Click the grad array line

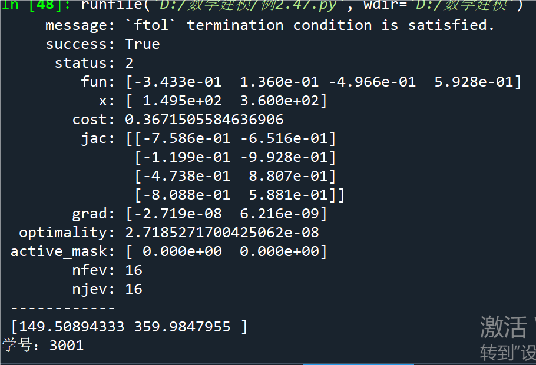(x=200, y=214)
